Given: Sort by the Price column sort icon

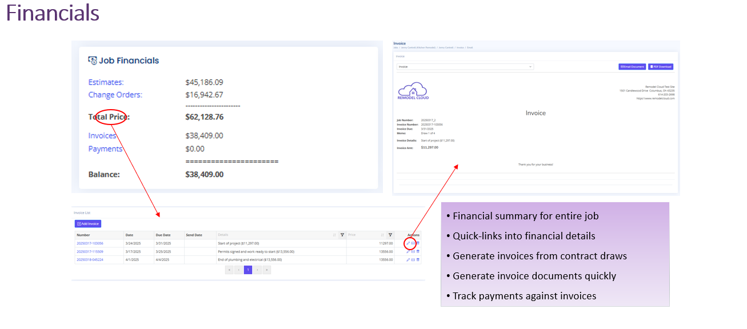Looking at the screenshot, I should pyautogui.click(x=382, y=235).
